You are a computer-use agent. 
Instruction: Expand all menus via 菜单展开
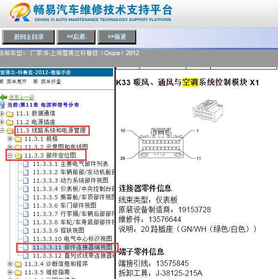click(x=17, y=82)
